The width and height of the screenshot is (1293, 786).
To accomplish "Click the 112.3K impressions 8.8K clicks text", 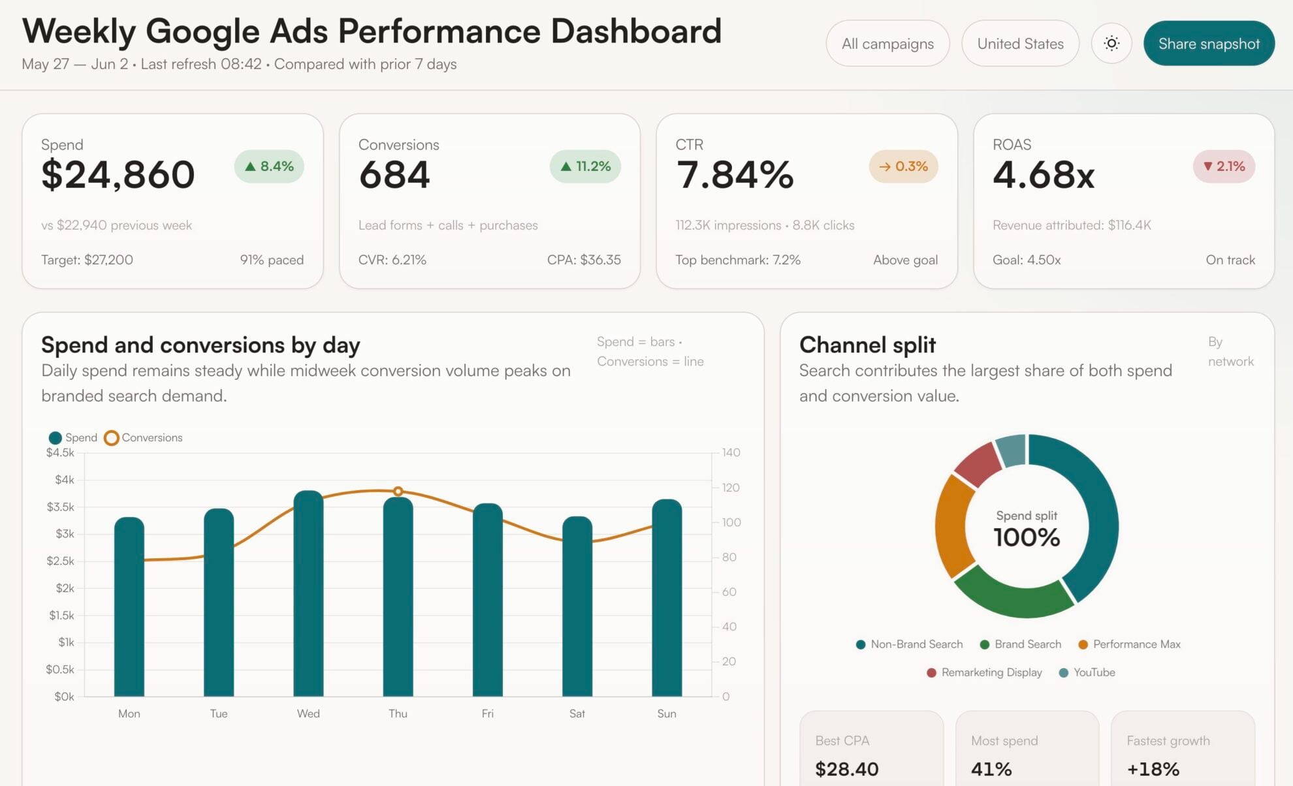I will tap(765, 225).
